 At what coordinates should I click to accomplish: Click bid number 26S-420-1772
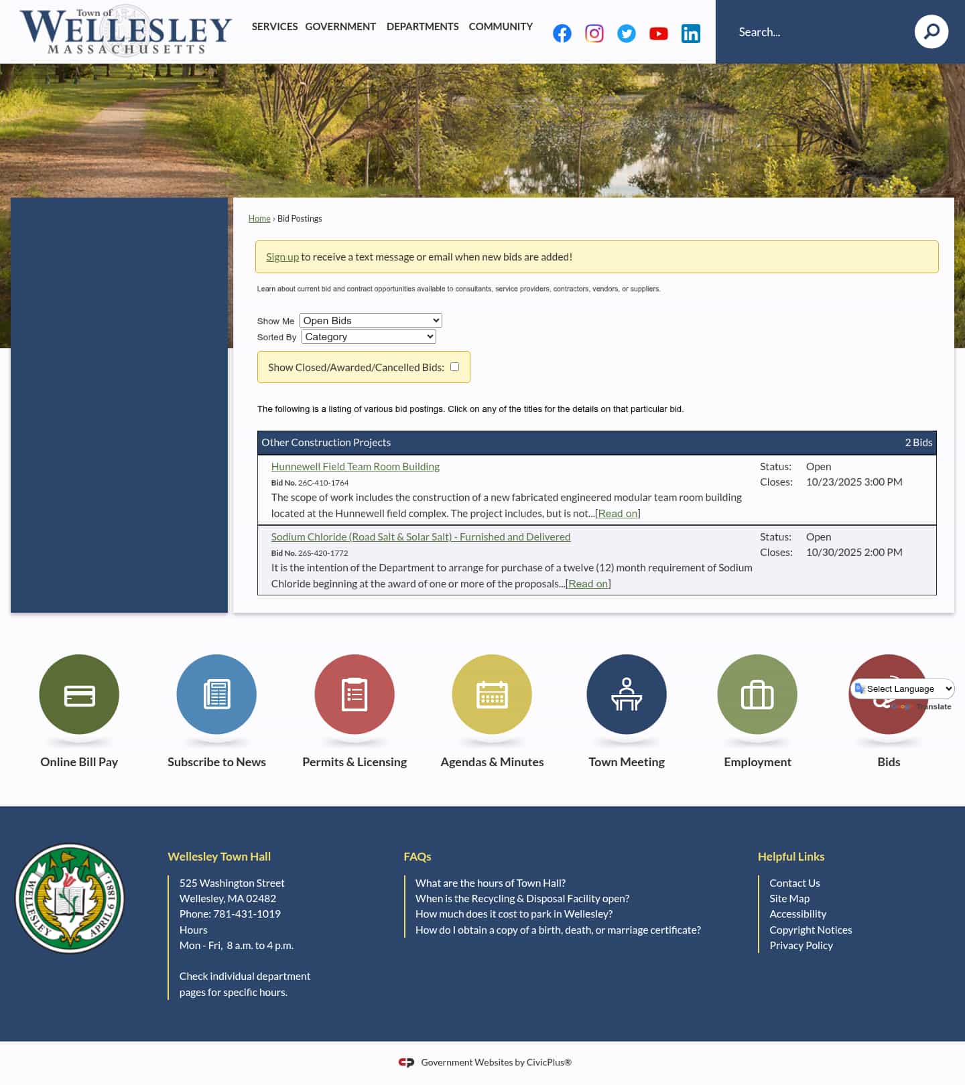pos(323,553)
